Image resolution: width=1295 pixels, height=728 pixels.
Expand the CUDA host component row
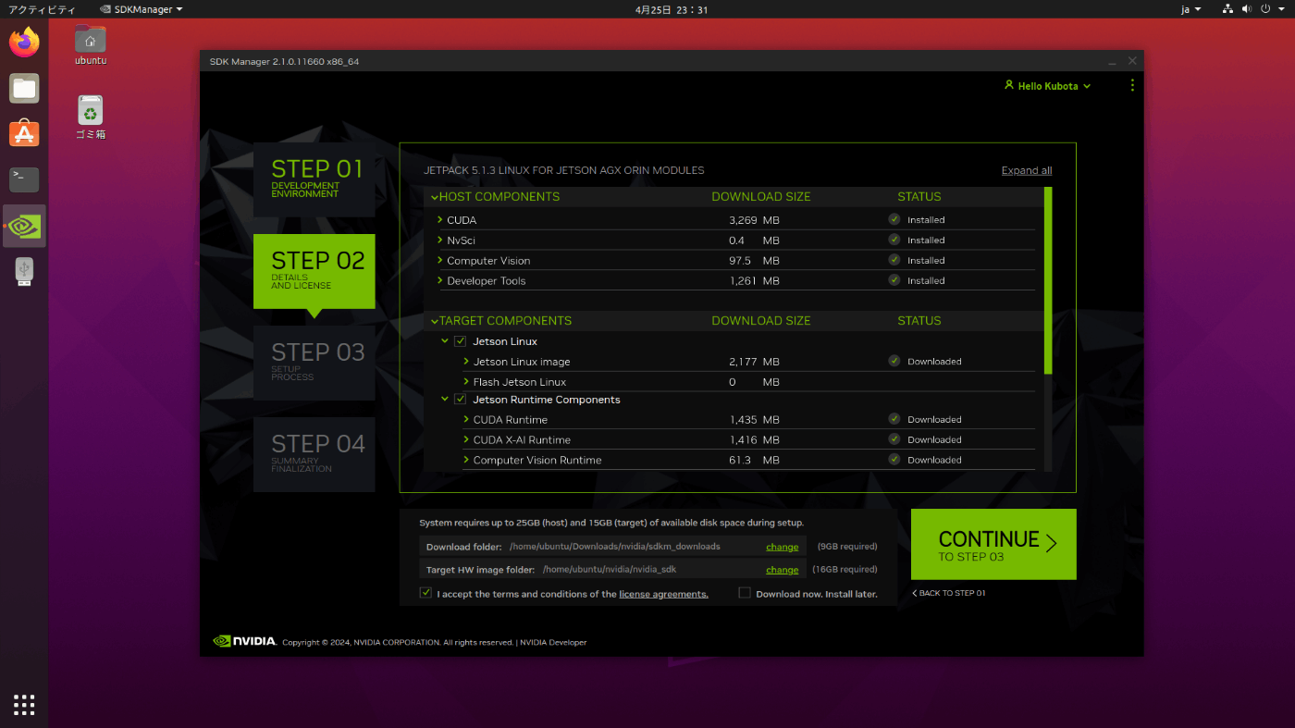point(440,219)
